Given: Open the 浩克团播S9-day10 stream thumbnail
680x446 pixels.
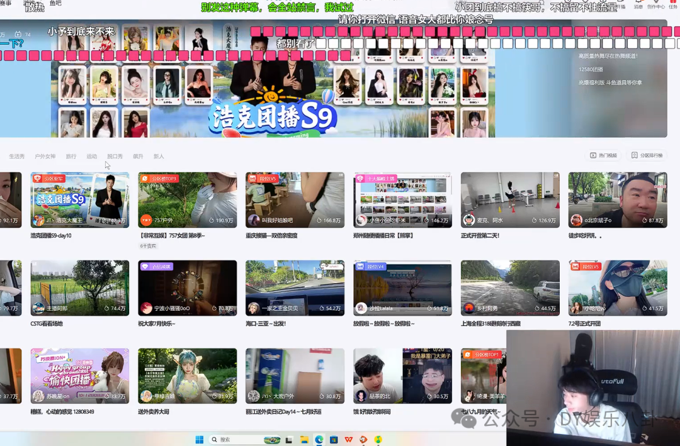Looking at the screenshot, I should click(80, 200).
